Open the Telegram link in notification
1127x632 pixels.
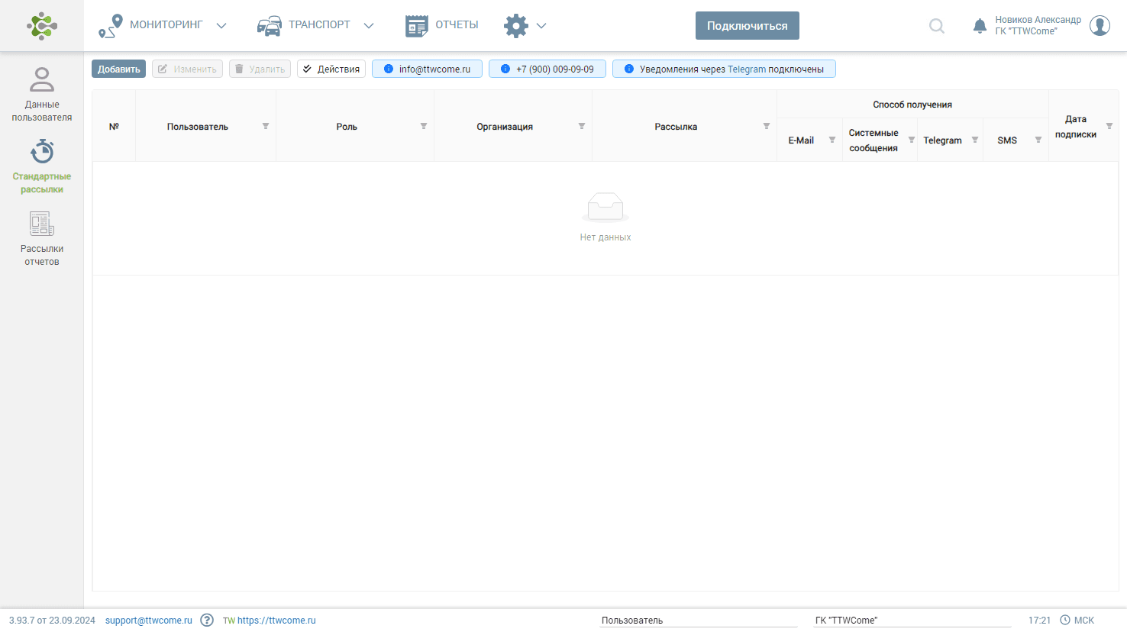(747, 69)
